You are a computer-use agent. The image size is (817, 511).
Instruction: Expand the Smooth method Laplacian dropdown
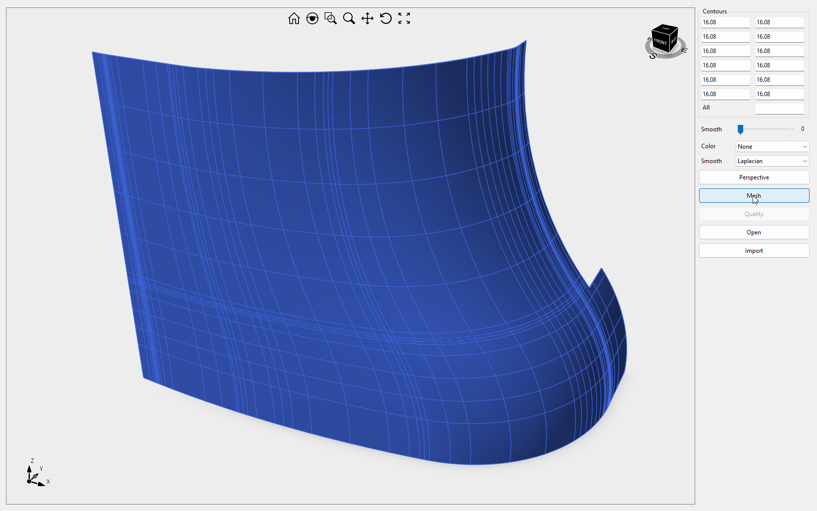pos(772,161)
